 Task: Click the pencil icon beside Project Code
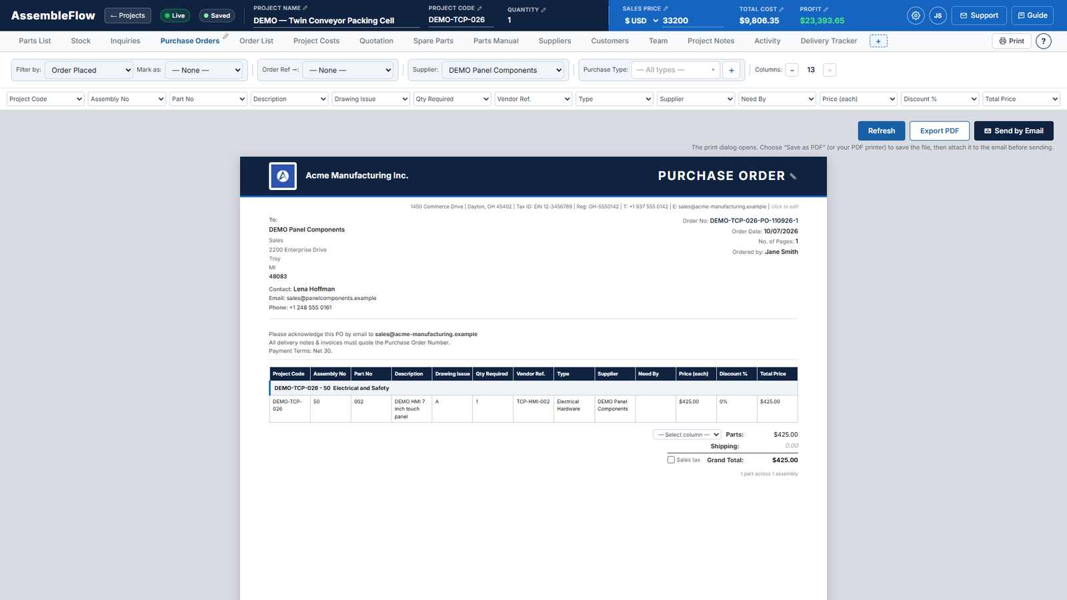point(479,8)
